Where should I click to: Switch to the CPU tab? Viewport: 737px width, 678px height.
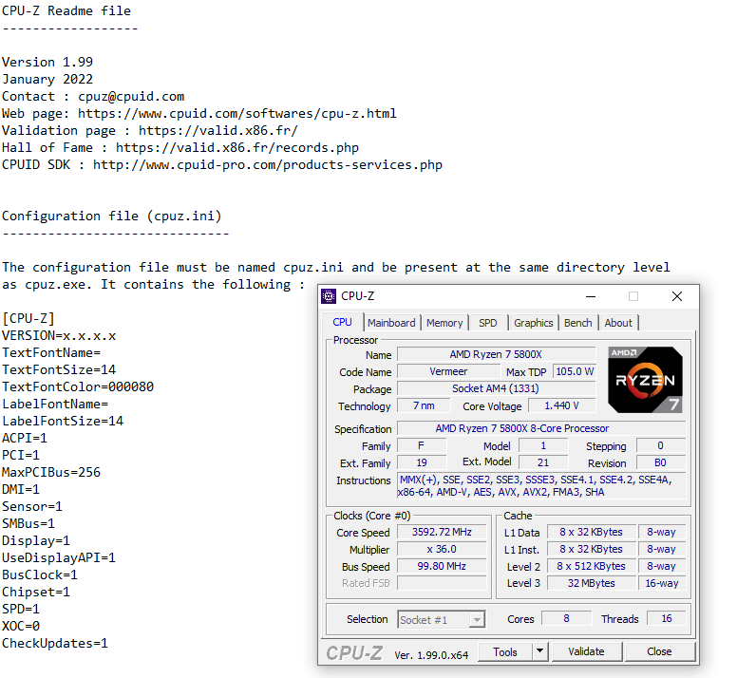[342, 322]
